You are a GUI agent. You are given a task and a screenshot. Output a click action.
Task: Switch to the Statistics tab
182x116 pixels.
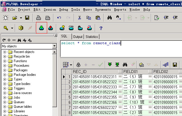[92, 37]
